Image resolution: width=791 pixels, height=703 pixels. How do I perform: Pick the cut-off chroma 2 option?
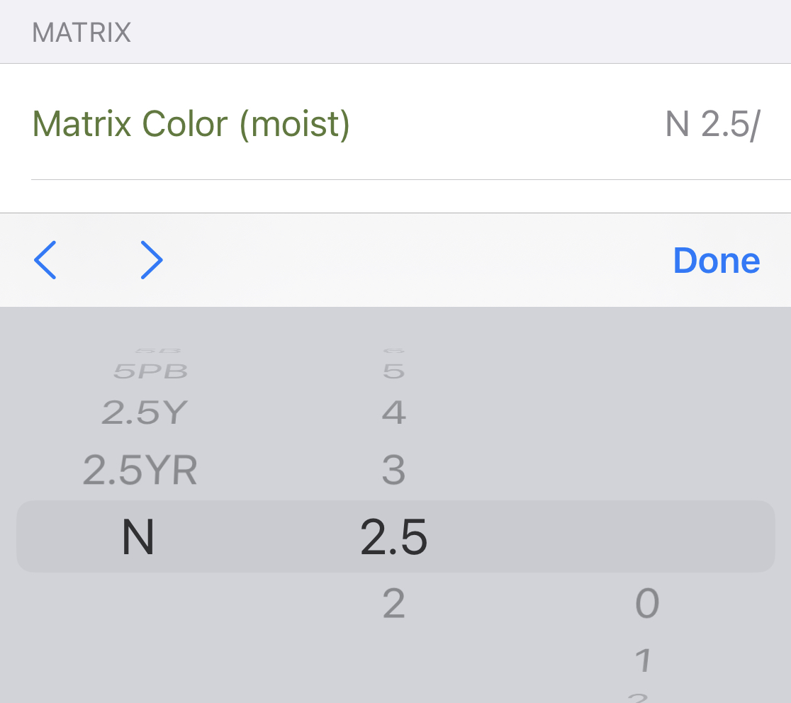[639, 697]
